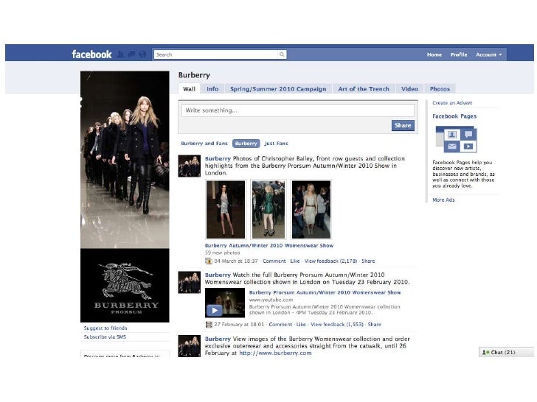Click the search magnifier icon
537x402 pixels.
point(282,54)
